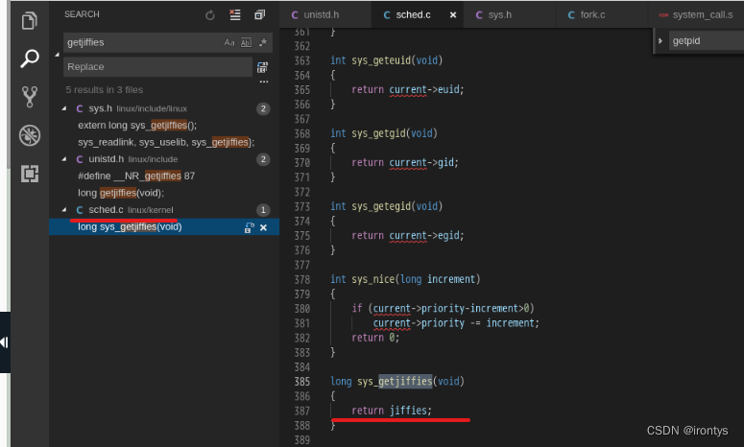Dismiss the sys_getjiffies result in sched.c
Screen dimensions: 744x447
pos(263,227)
